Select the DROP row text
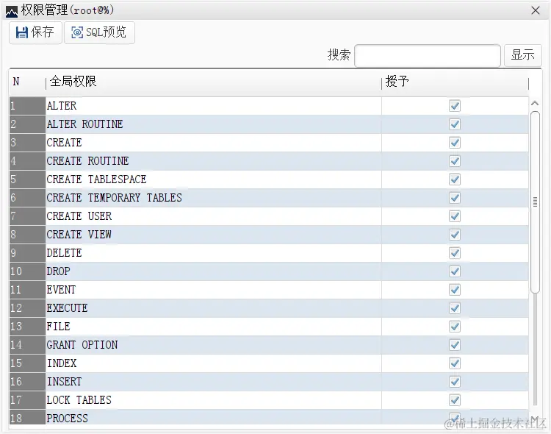 (x=58, y=271)
